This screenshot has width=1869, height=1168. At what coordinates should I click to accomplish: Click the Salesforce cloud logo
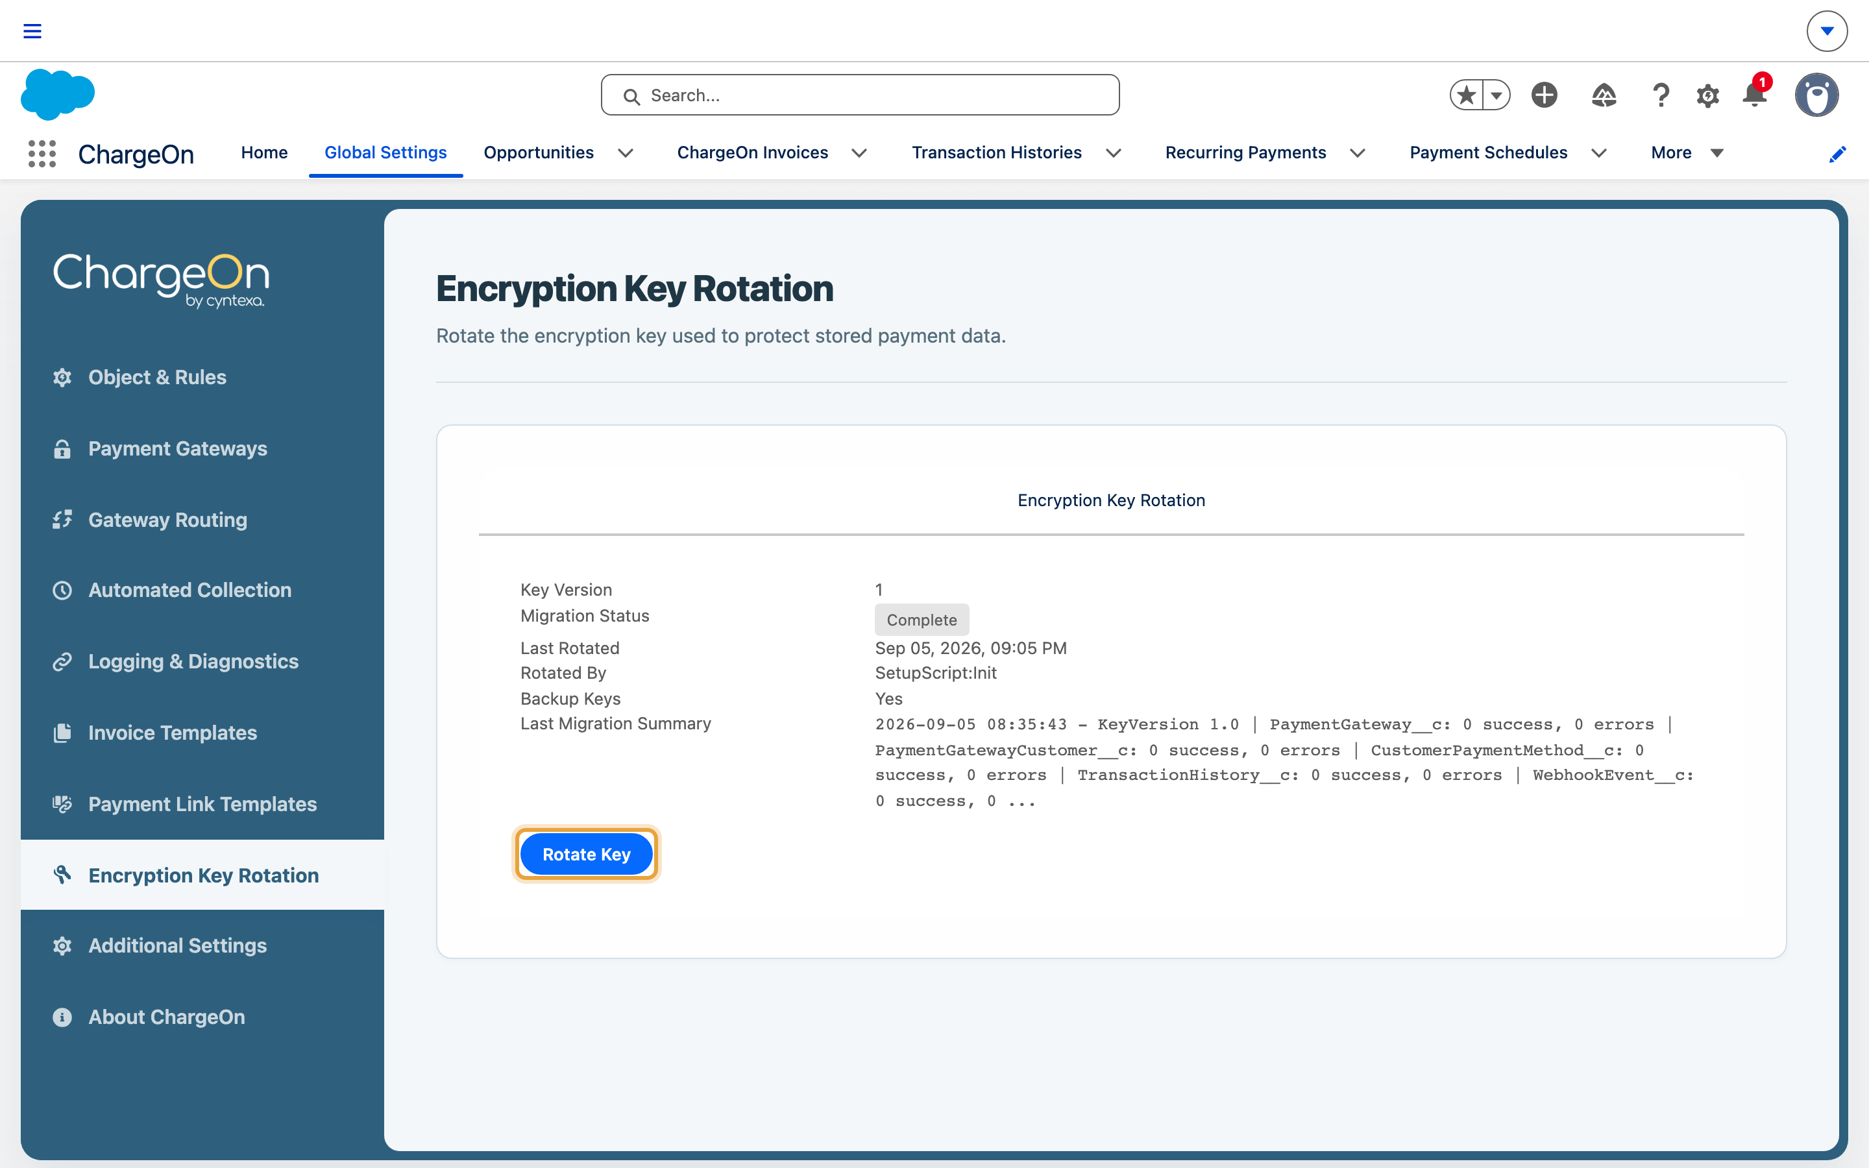click(x=58, y=94)
